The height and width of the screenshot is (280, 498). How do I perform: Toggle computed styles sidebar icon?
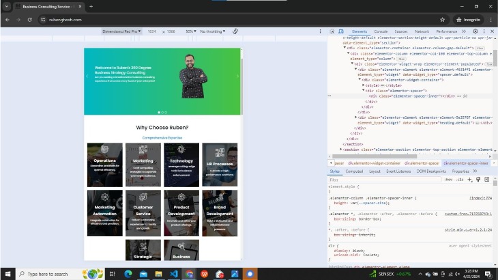(x=486, y=180)
